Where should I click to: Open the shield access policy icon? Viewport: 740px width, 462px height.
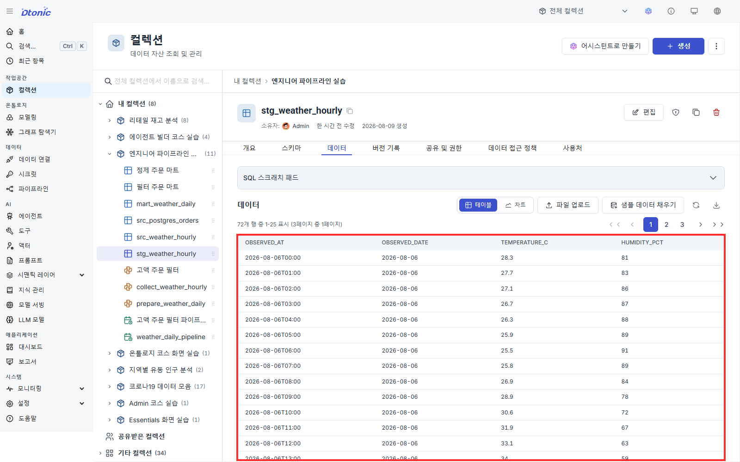coord(676,112)
